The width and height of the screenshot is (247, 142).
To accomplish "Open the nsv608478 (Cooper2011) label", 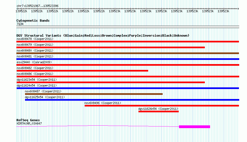I will tap(35, 39).
